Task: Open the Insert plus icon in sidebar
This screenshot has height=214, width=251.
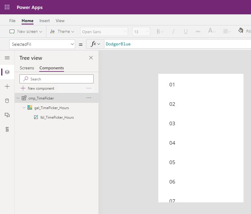Action: pyautogui.click(x=7, y=86)
